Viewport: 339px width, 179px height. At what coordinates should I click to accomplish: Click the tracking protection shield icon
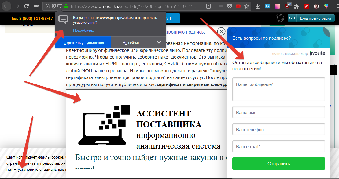tap(53, 6)
